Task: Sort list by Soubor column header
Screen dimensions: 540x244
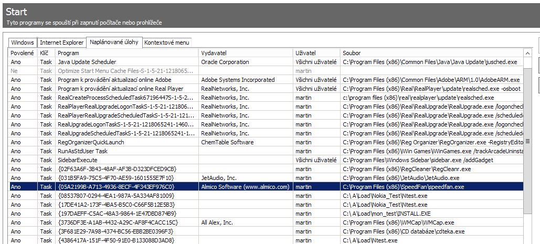Action: pos(430,53)
